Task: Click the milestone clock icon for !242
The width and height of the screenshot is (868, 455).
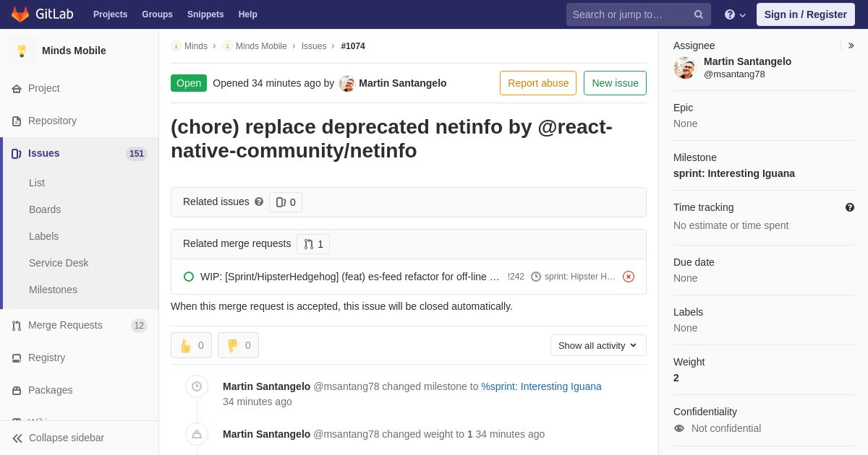Action: click(536, 277)
